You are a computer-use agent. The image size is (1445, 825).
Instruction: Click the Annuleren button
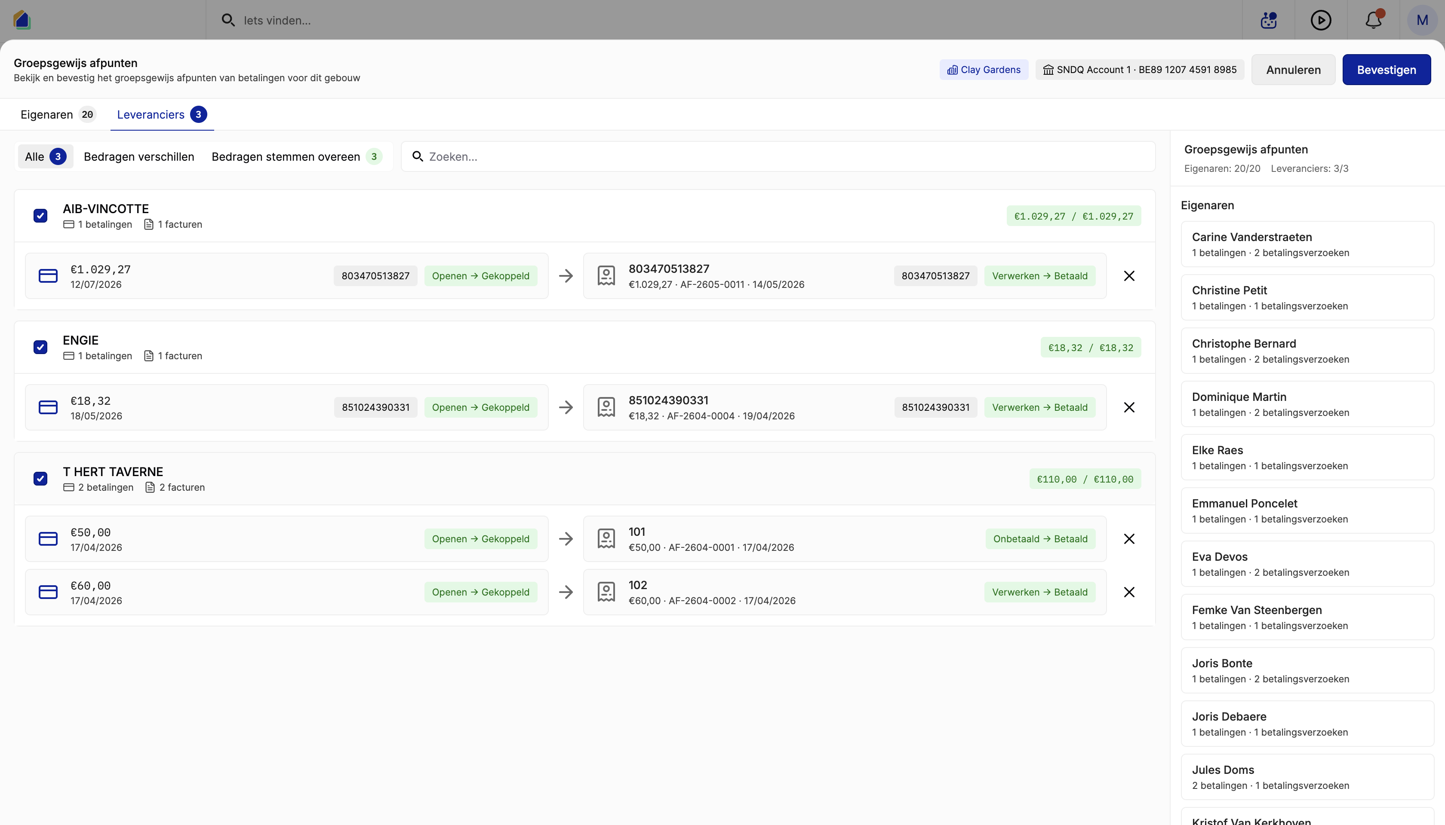(x=1293, y=70)
